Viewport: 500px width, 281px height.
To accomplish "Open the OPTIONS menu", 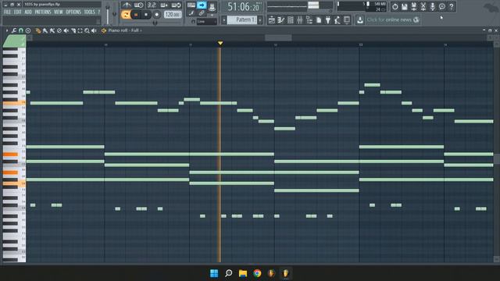I will pos(73,12).
